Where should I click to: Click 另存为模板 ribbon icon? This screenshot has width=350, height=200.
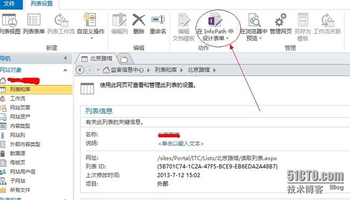click(x=303, y=19)
